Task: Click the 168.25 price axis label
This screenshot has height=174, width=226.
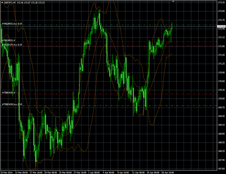Action: coord(221,151)
